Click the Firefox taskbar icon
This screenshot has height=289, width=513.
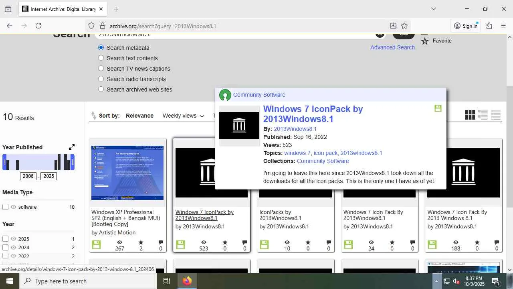pos(187,281)
